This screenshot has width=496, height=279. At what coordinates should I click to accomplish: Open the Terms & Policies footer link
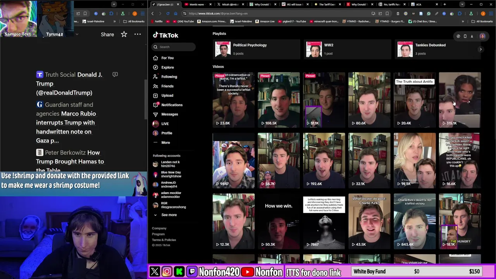(164, 240)
